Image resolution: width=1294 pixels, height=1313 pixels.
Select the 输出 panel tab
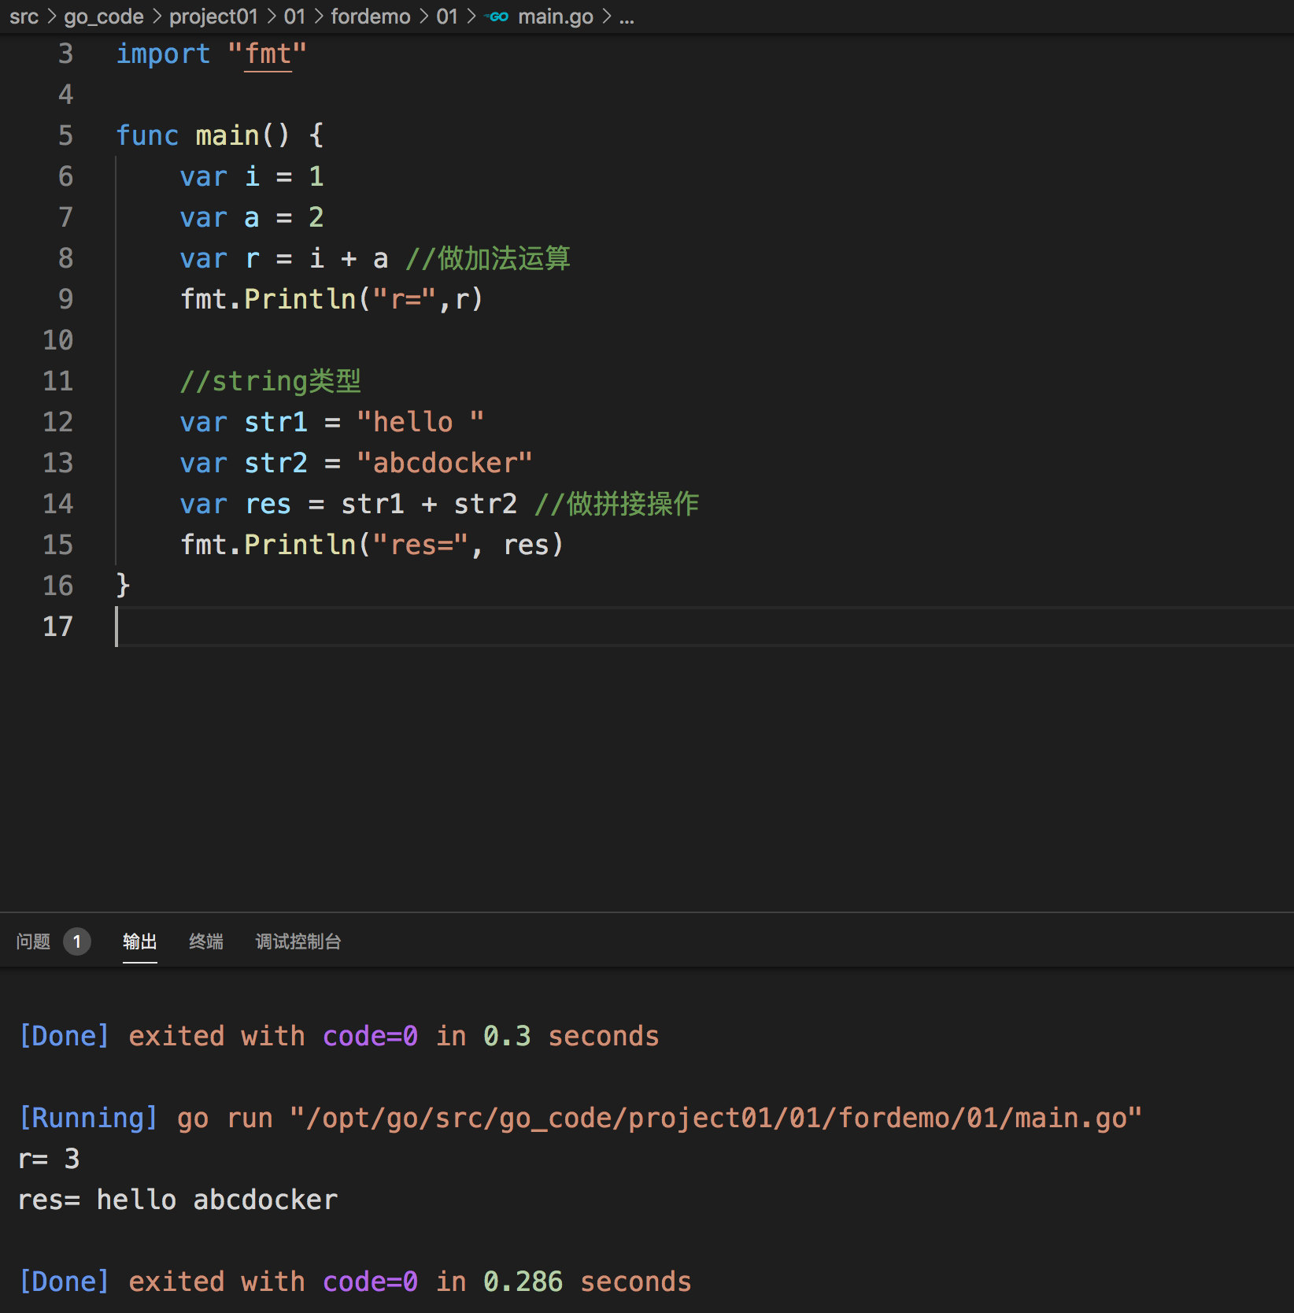tap(139, 941)
